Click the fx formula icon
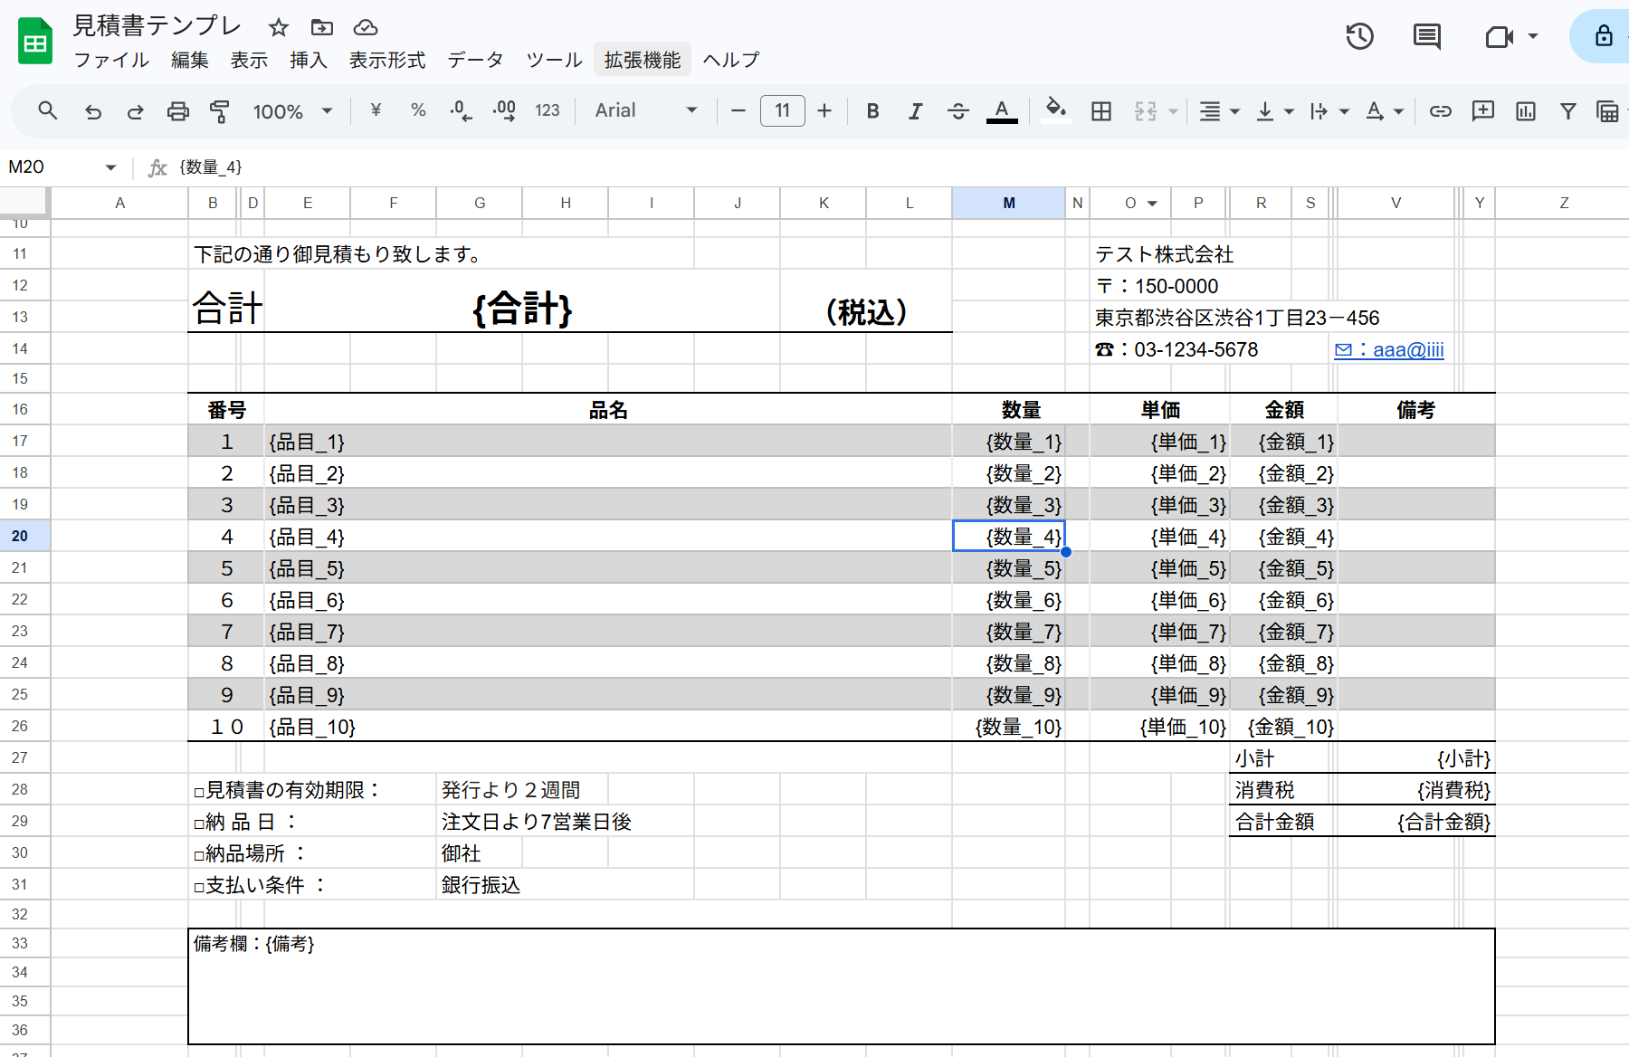Viewport: 1629px width, 1057px height. point(157,167)
